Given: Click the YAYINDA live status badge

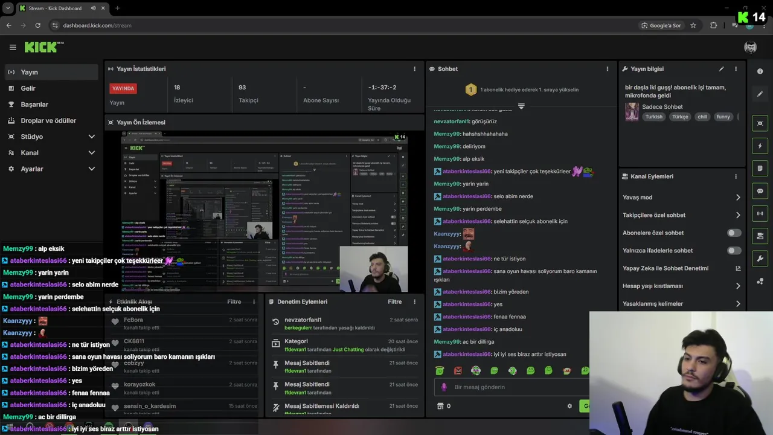Looking at the screenshot, I should (123, 88).
